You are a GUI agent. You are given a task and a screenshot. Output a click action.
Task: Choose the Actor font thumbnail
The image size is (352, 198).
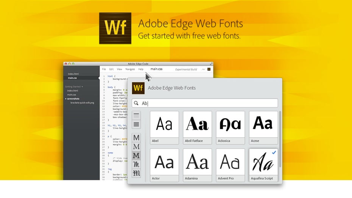coord(164,165)
